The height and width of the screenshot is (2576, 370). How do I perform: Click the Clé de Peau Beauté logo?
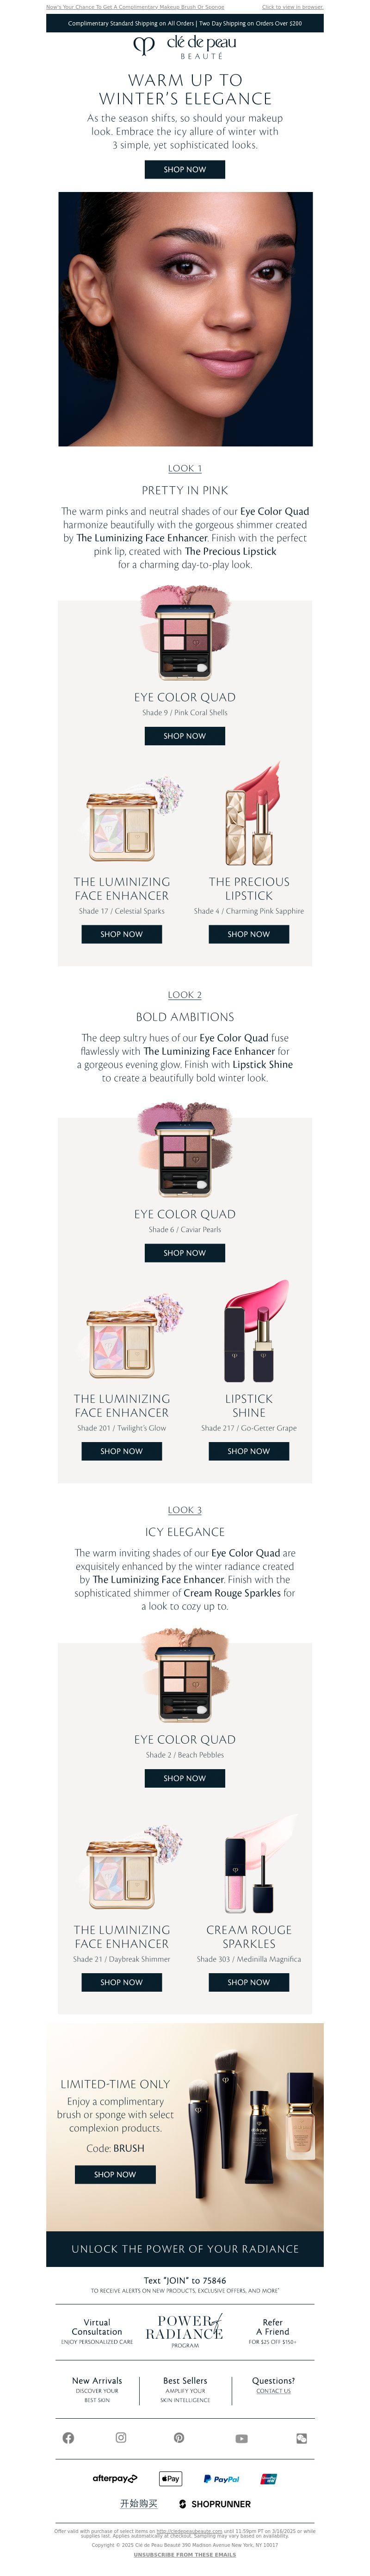pos(185,47)
